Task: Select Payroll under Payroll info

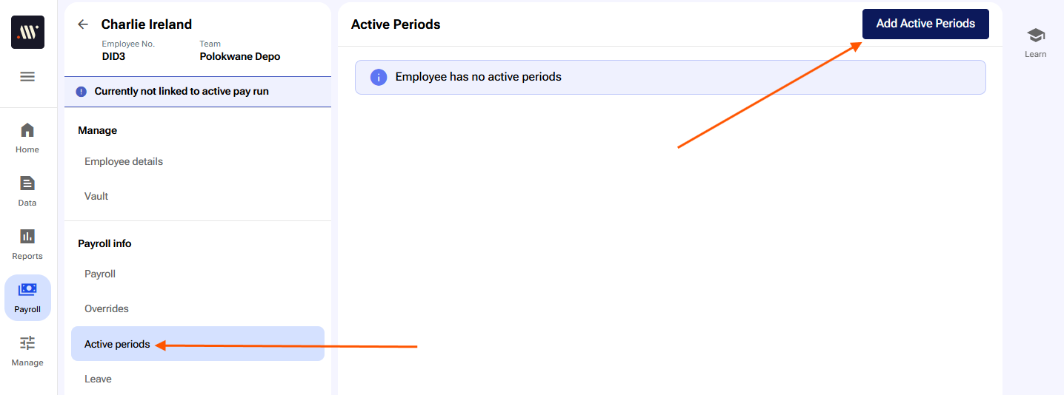Action: point(100,274)
